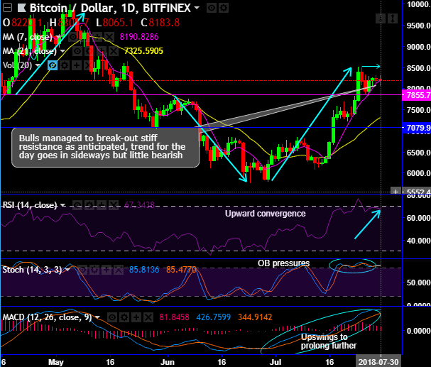Click the Bitcoin / Dollar, 1D, BITFINEX title

pos(110,8)
